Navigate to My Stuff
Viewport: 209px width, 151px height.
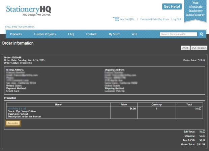(114, 34)
